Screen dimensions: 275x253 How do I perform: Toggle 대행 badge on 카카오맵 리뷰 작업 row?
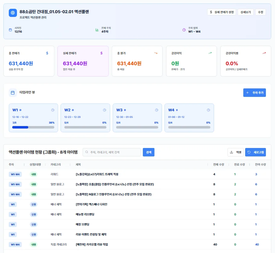tap(34, 245)
